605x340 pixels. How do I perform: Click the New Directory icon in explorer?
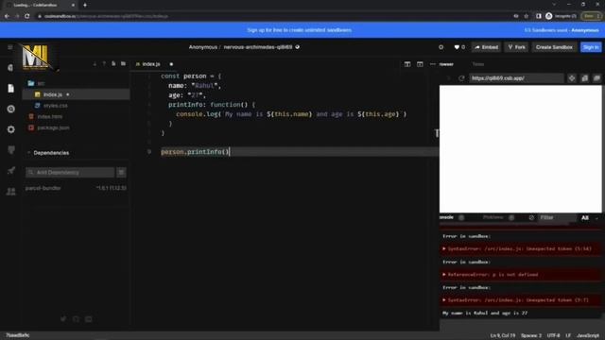click(x=123, y=63)
